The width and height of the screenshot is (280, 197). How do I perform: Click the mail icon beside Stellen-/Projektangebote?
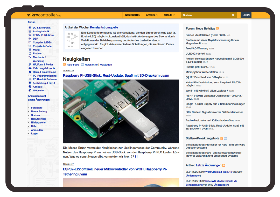[225, 138]
